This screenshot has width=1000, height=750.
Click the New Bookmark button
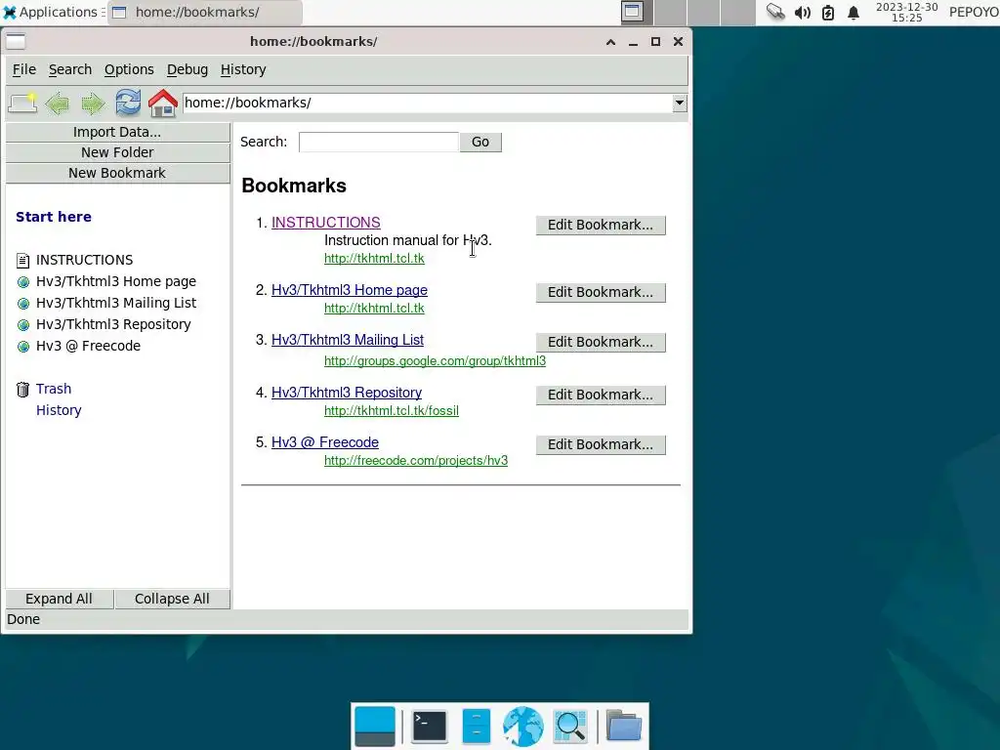(117, 173)
